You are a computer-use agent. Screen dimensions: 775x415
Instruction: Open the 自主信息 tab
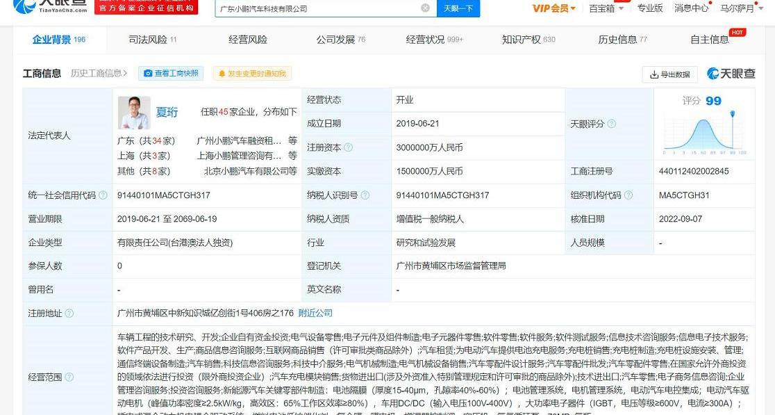tap(710, 40)
